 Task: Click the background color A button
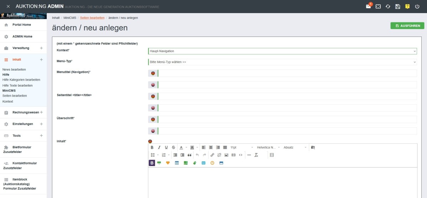click(x=192, y=147)
